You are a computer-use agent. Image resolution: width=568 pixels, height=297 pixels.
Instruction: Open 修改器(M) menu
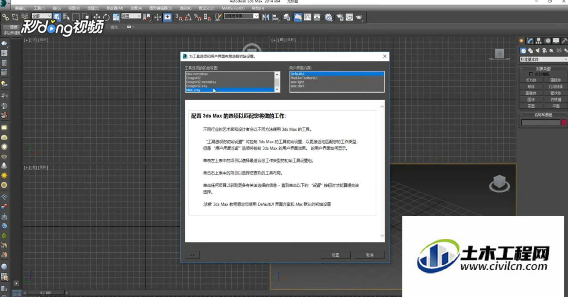pyautogui.click(x=115, y=8)
